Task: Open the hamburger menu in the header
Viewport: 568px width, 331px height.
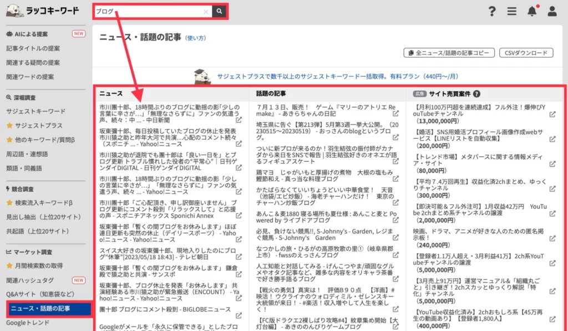Action: pyautogui.click(x=511, y=11)
